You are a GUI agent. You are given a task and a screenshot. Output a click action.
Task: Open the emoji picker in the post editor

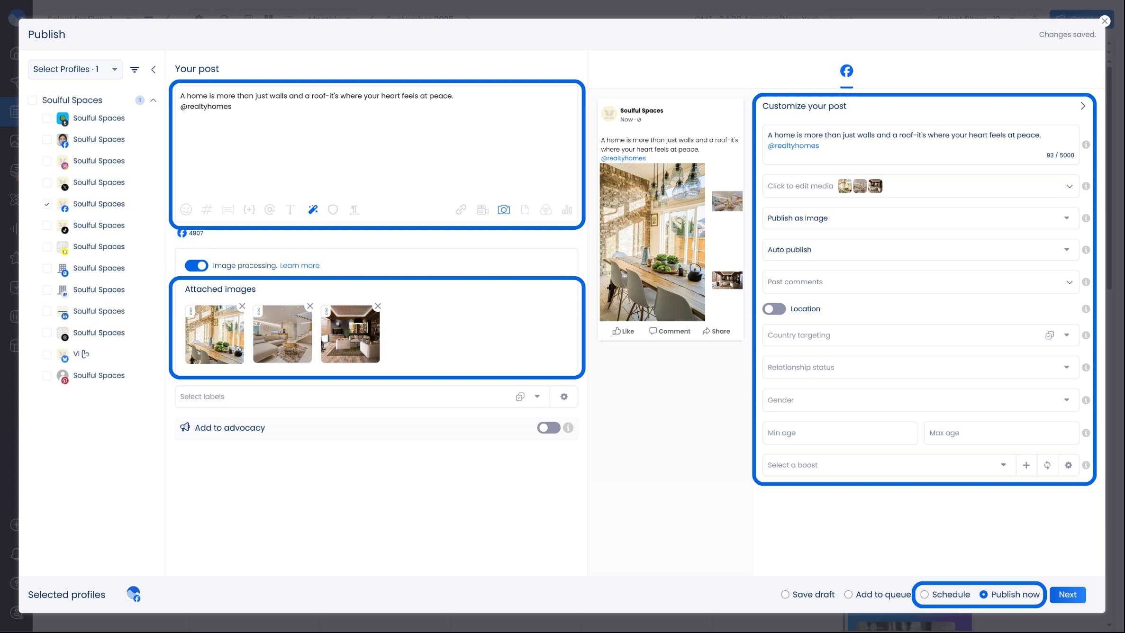coord(186,209)
